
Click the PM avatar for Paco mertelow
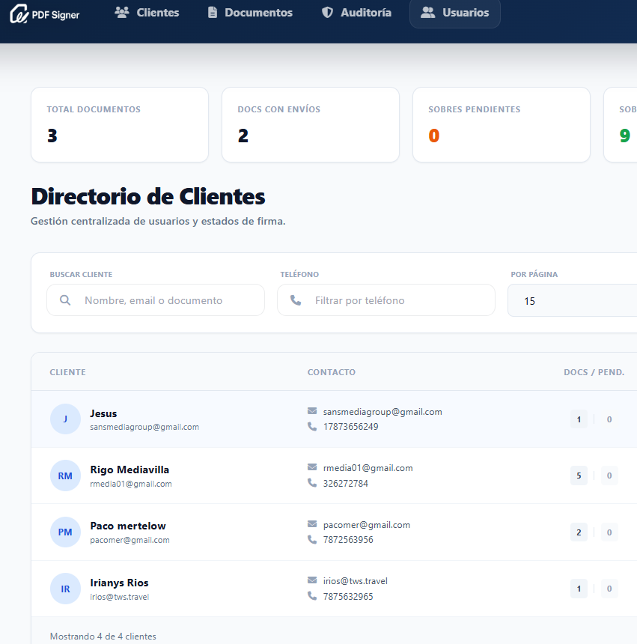pyautogui.click(x=65, y=532)
